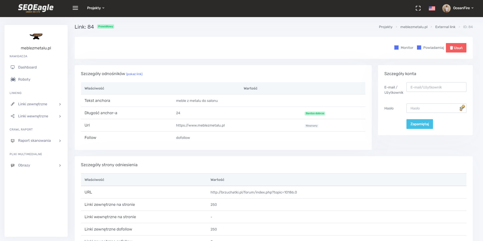483x241 pixels.
Task: Click the key icon in Hasło field
Action: [x=462, y=108]
